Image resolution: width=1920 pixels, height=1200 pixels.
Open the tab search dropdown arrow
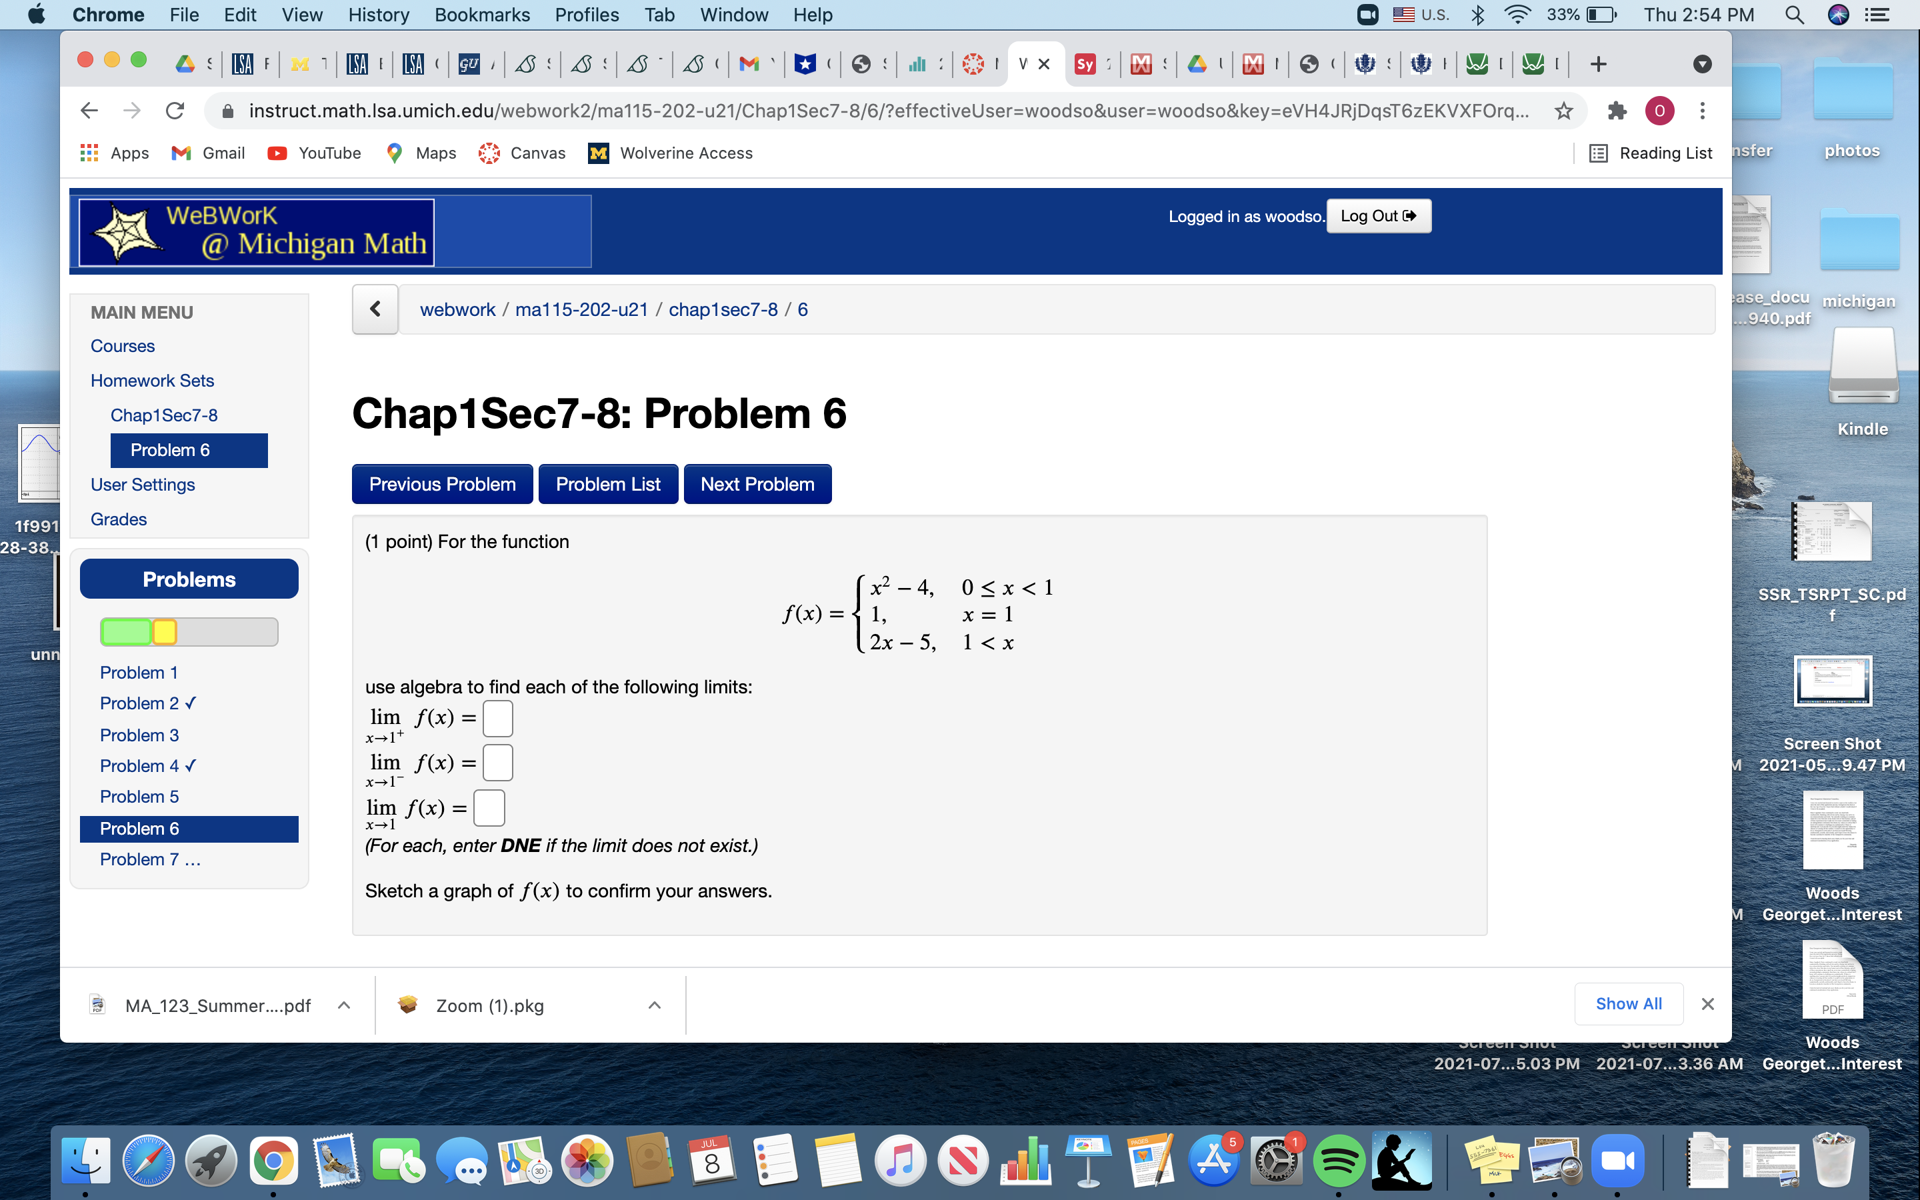pos(1702,64)
